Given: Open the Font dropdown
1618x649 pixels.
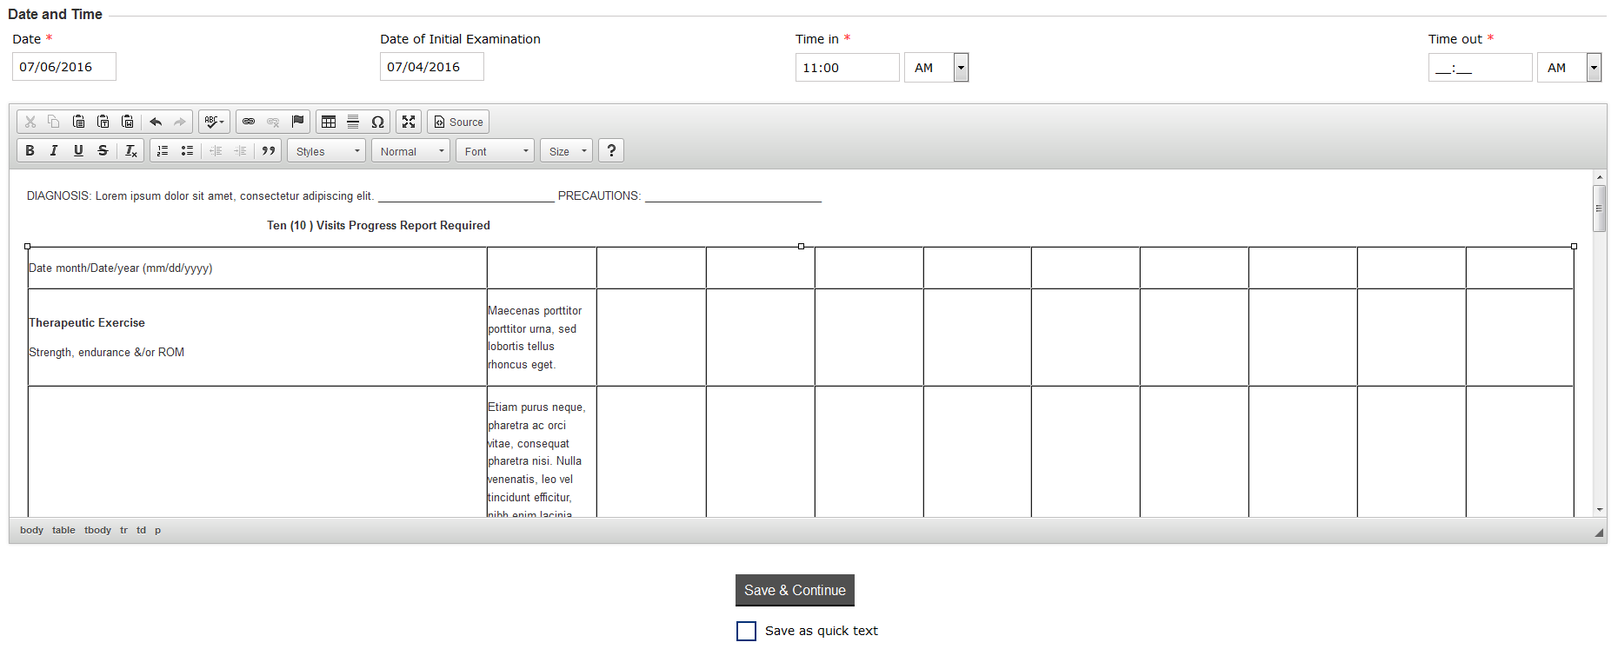Looking at the screenshot, I should coord(496,151).
